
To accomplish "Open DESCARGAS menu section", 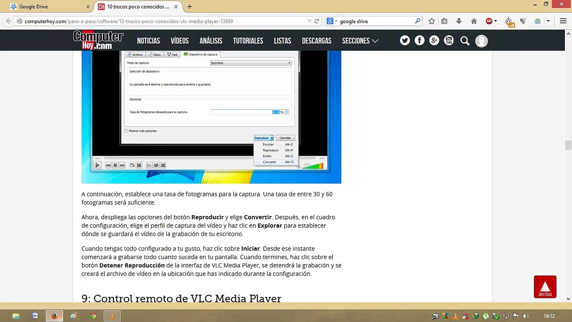I will coord(316,41).
